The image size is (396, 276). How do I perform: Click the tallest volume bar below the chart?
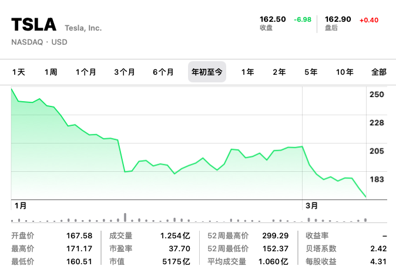(125, 217)
